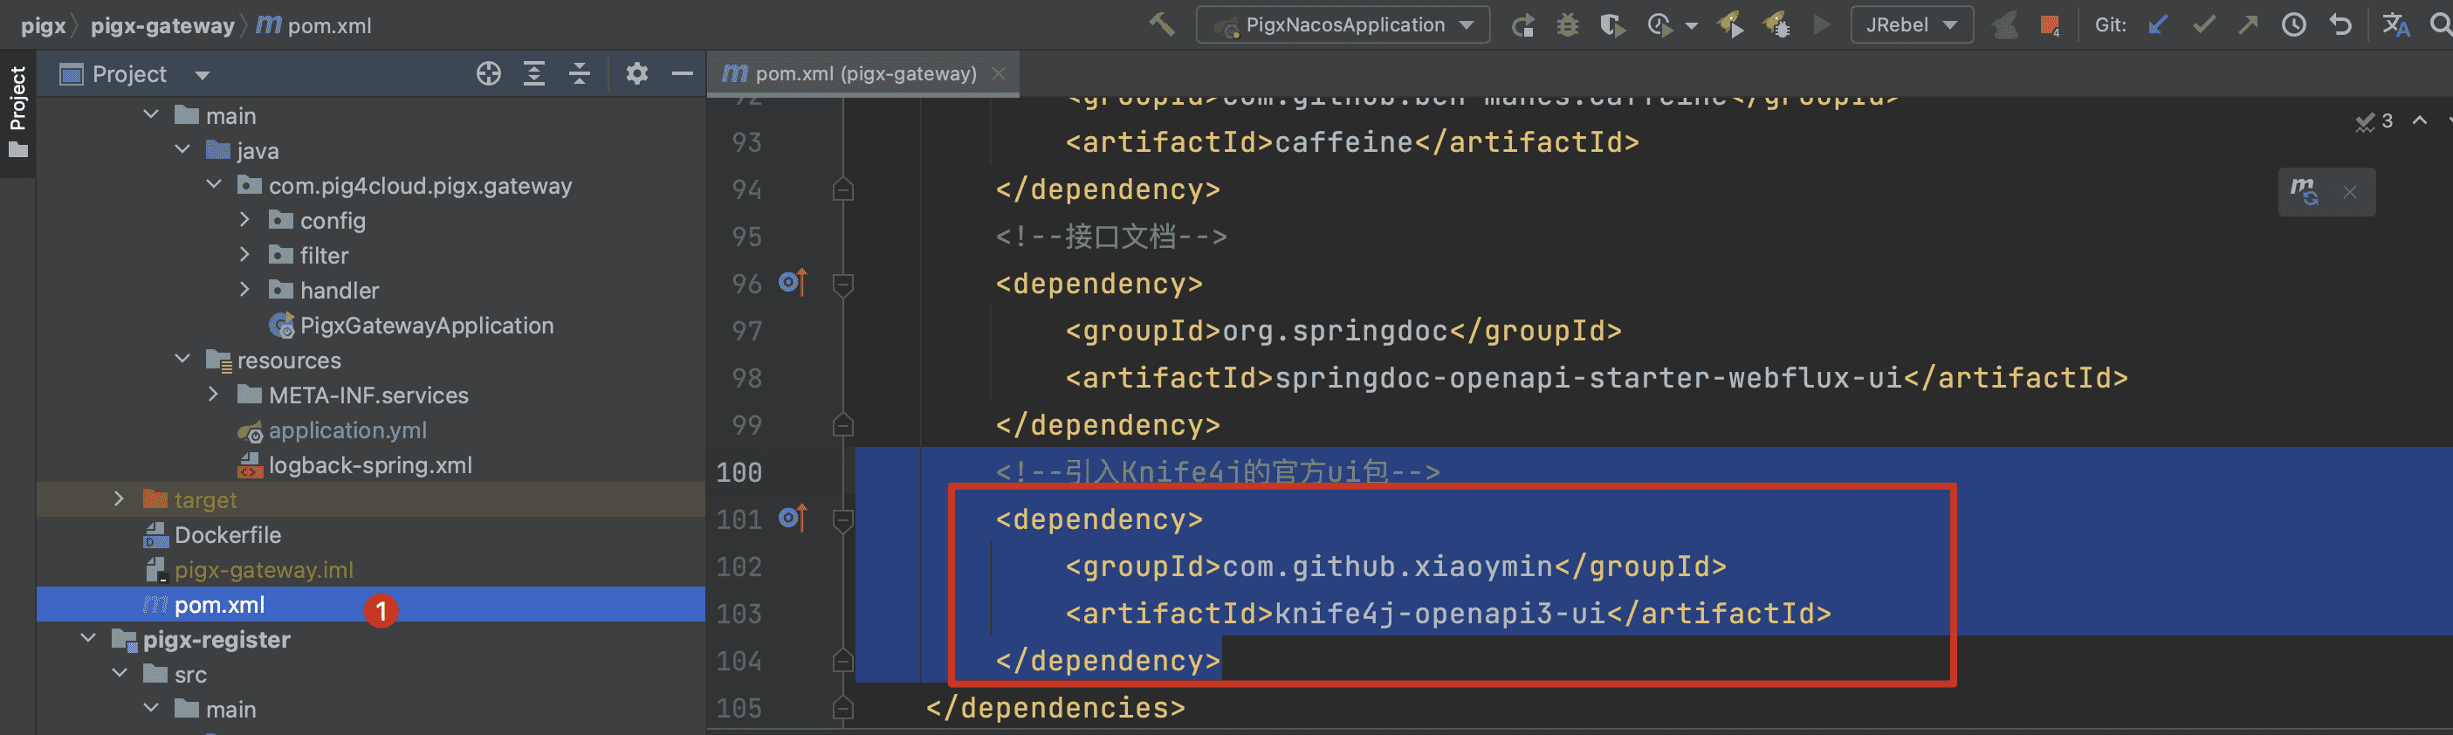Click the Git rollback undo icon
Image resolution: width=2453 pixels, height=735 pixels.
pyautogui.click(x=2340, y=25)
